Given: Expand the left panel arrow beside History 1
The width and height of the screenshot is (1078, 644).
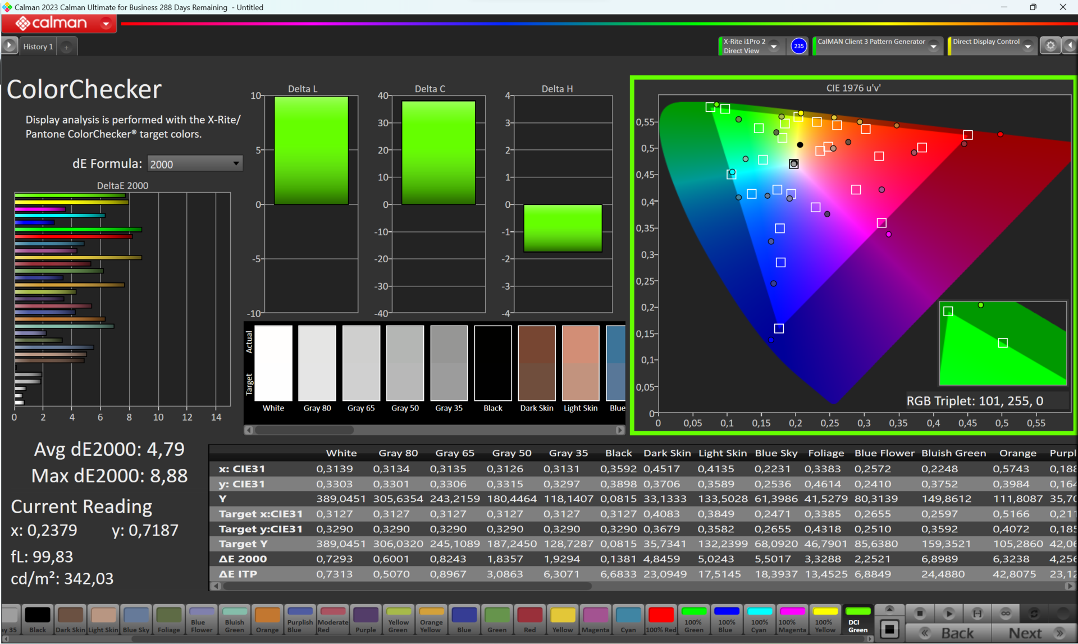Looking at the screenshot, I should (10, 46).
